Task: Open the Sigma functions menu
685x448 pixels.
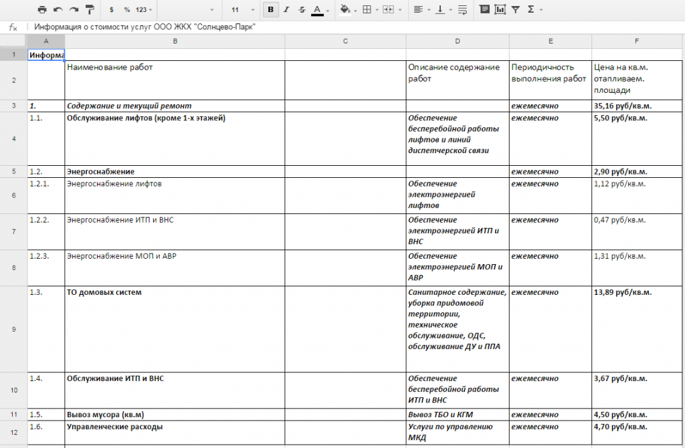Action: coord(530,9)
